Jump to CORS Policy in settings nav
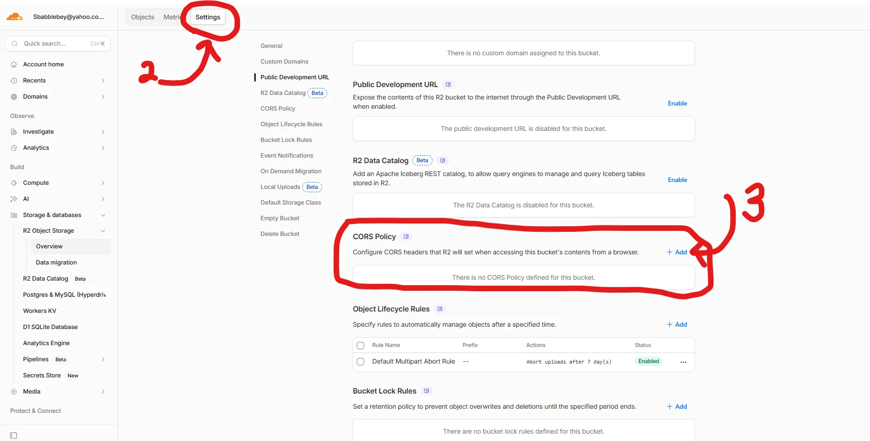The image size is (870, 441). click(278, 109)
